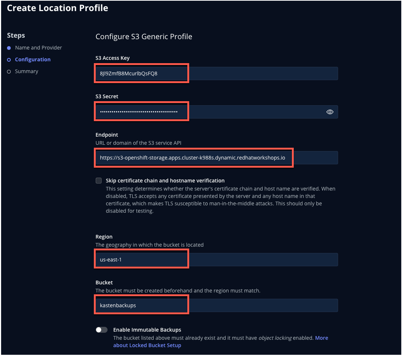Go to the Summary step
This screenshot has height=356, width=402.
click(26, 71)
